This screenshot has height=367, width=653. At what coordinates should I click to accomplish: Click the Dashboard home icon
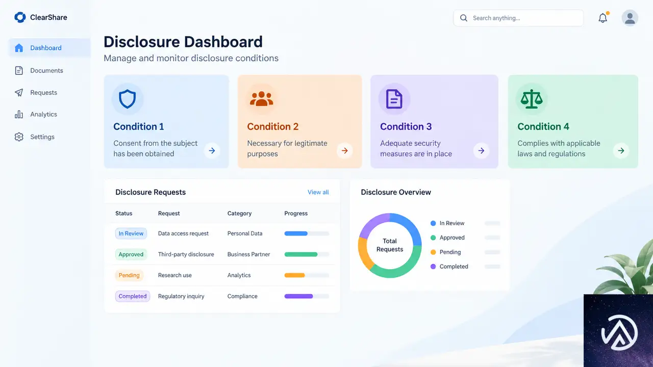click(19, 48)
